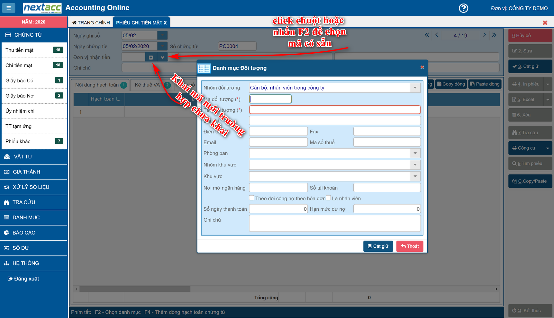
Task: Click the plus icon to add new code
Action: pyautogui.click(x=151, y=57)
